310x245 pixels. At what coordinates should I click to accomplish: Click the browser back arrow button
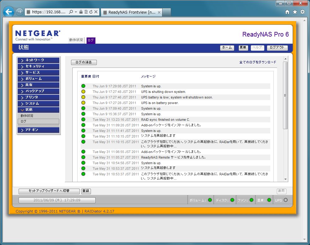pyautogui.click(x=9, y=12)
